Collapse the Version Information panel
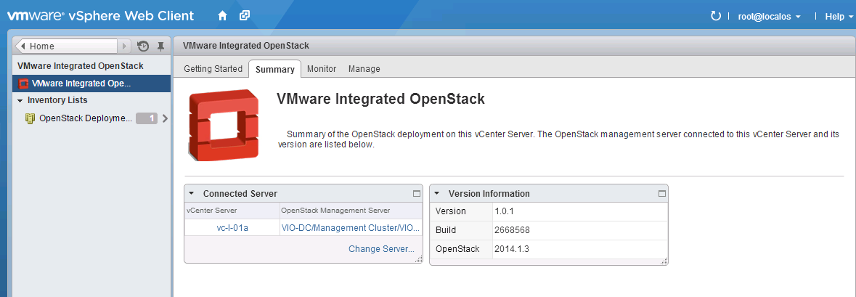 click(x=437, y=194)
